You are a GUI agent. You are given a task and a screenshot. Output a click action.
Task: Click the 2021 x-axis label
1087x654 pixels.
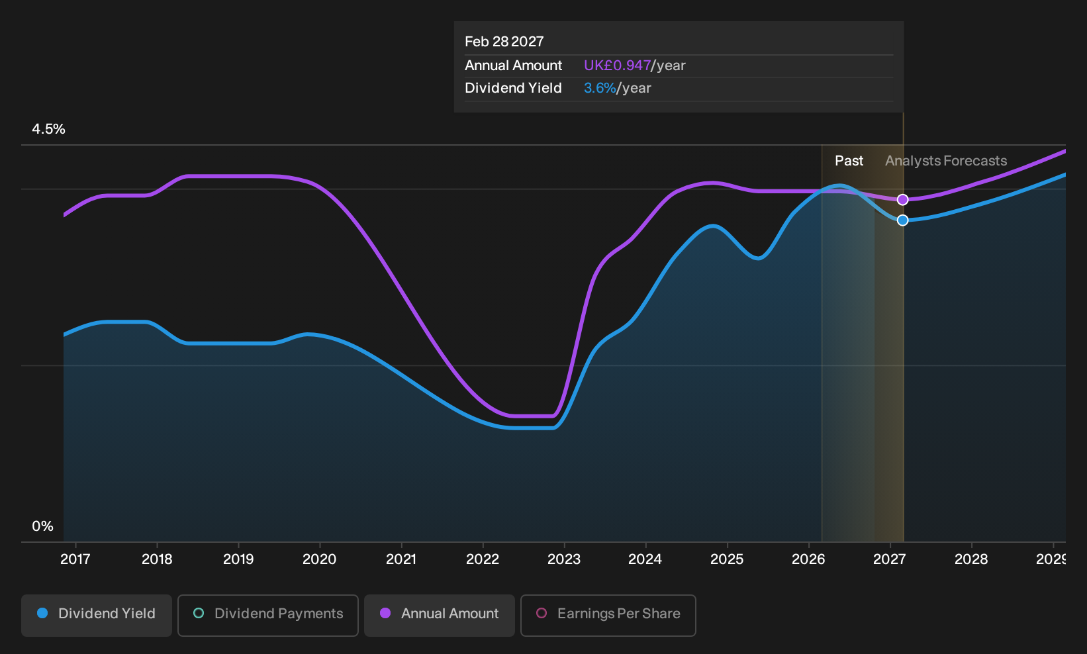tap(401, 559)
